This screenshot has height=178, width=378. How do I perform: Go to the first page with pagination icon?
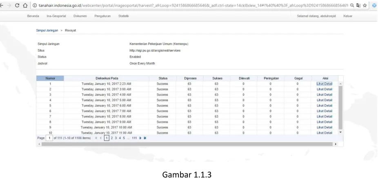96,138
